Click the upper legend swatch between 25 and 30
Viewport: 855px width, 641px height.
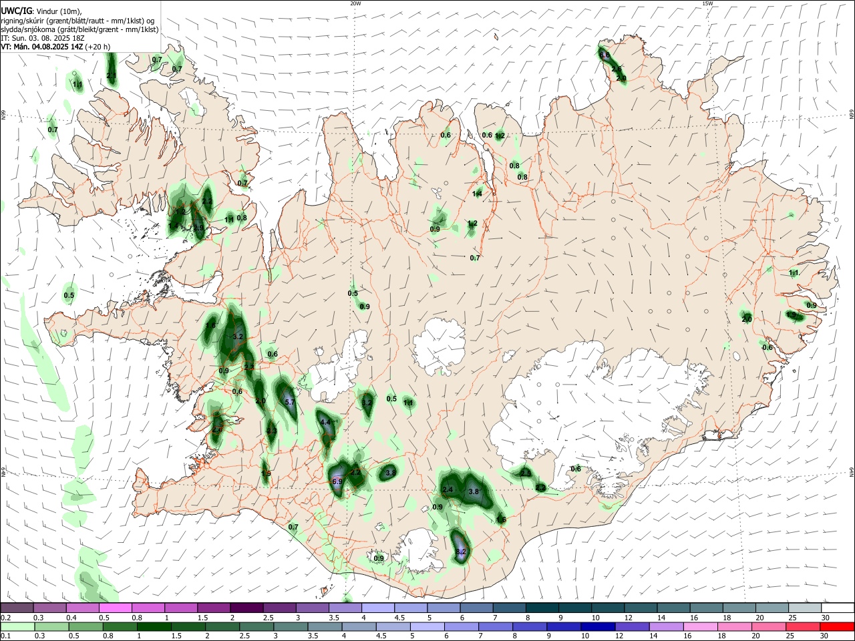[804, 608]
